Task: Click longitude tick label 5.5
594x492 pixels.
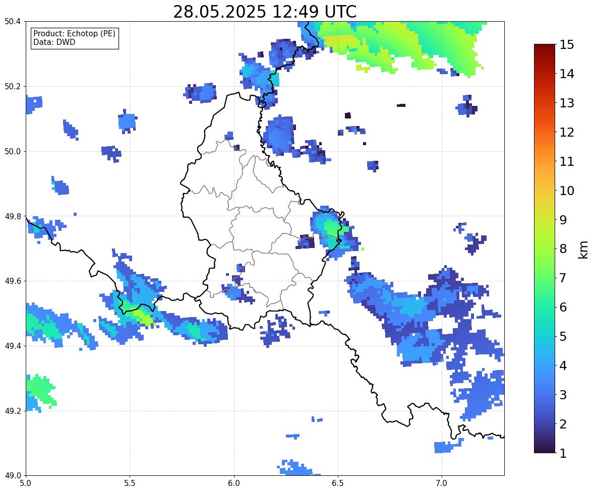Action: [130, 483]
